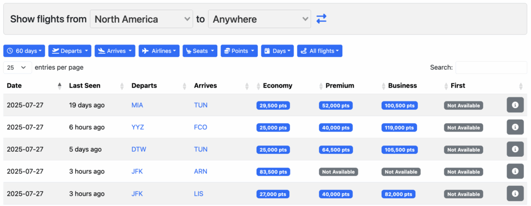Sort table by Date column arrows
The width and height of the screenshot is (531, 206).
[60, 86]
